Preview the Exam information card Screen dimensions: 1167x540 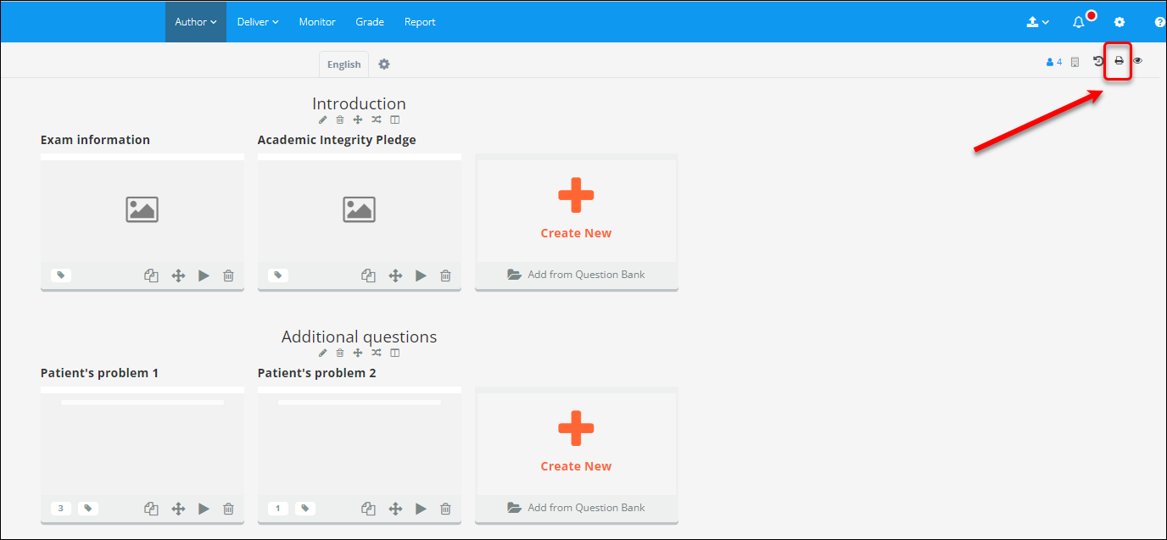click(x=204, y=276)
